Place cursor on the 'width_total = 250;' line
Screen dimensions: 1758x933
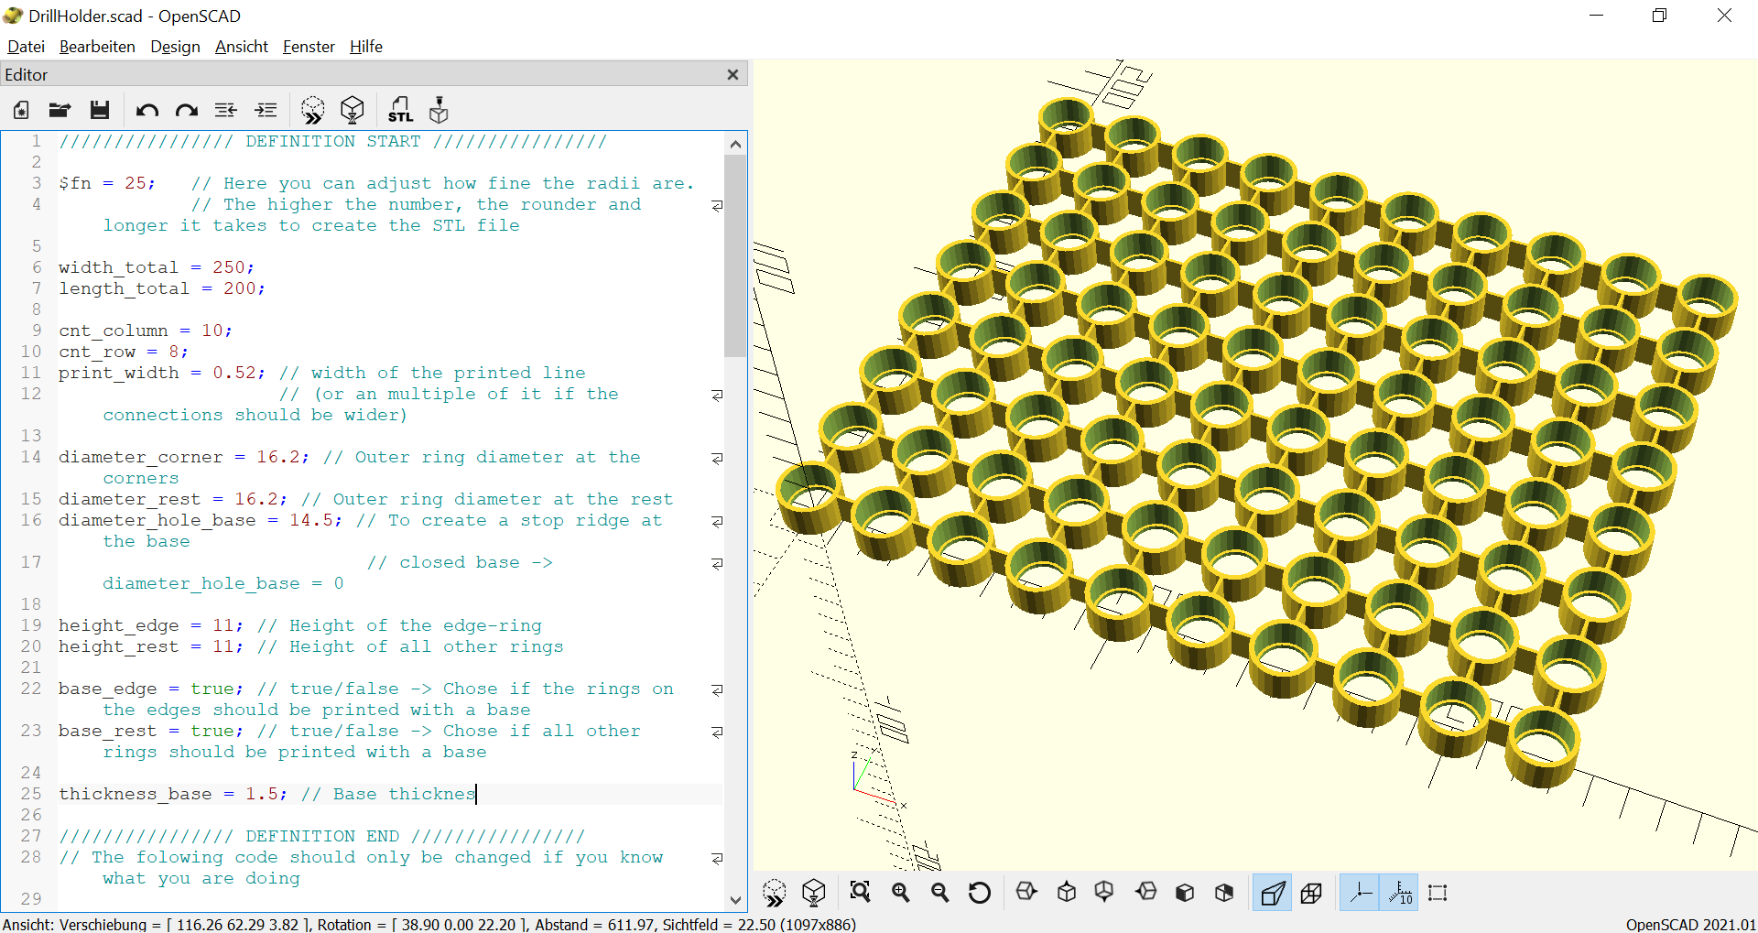pos(157,267)
